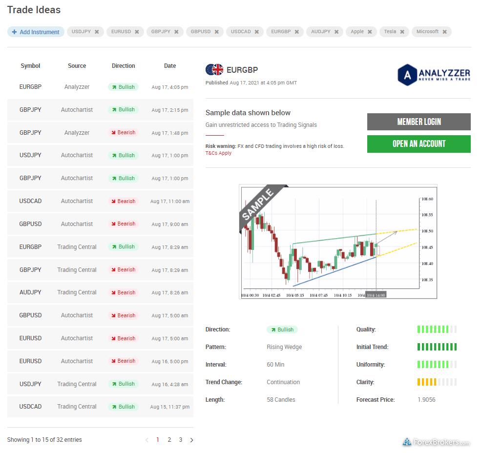The height and width of the screenshot is (453, 482).
Task: Go to page 3 of entries
Action: tap(180, 440)
